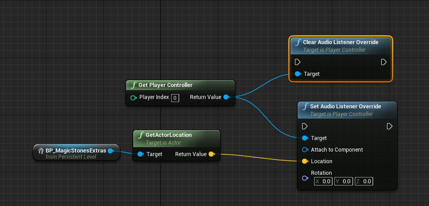Select BP_MagicStonesExtras reference node label
The width and height of the screenshot is (429, 206).
click(x=76, y=151)
